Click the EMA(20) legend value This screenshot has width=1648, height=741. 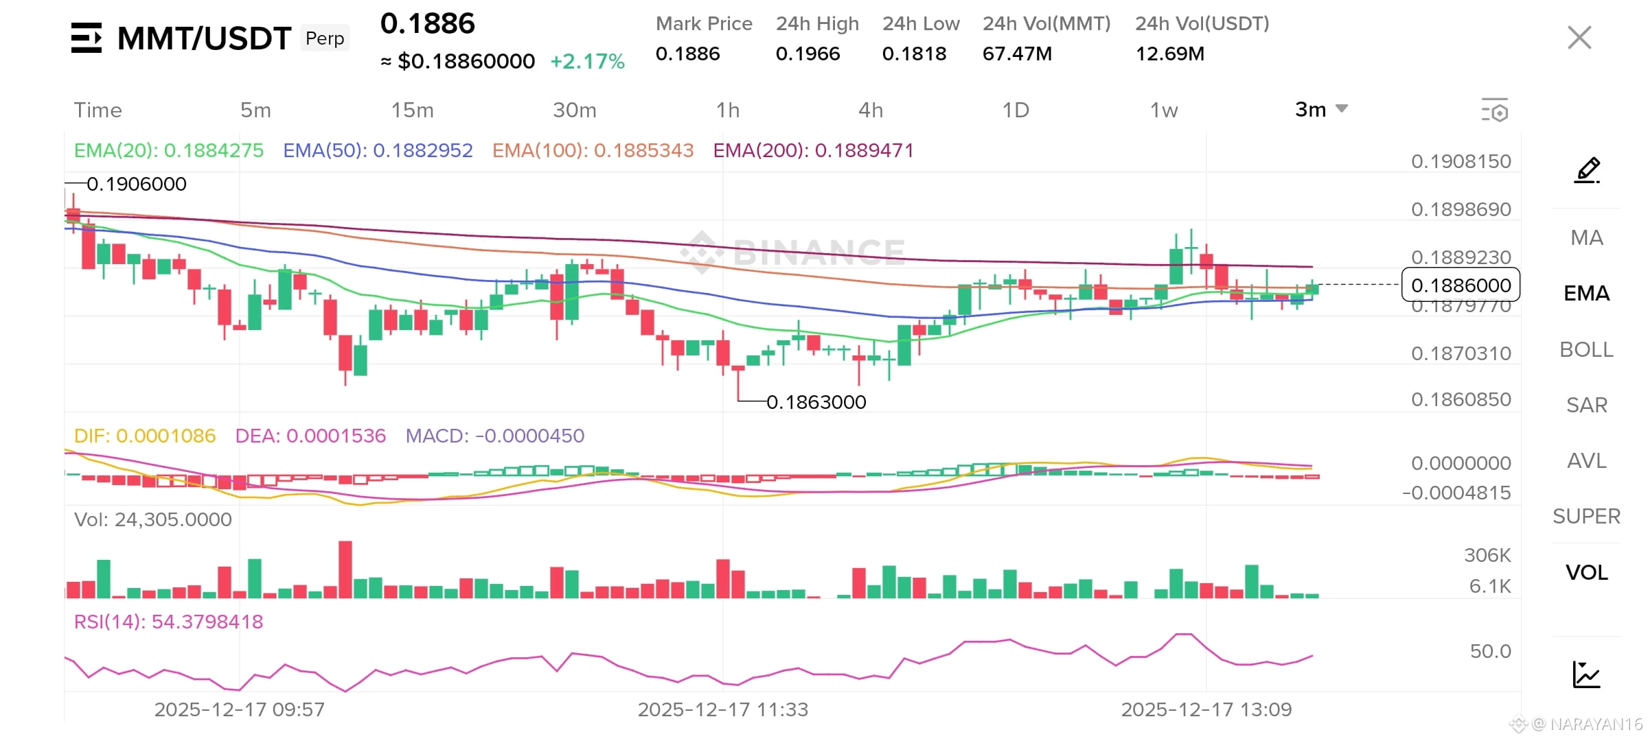(x=169, y=150)
